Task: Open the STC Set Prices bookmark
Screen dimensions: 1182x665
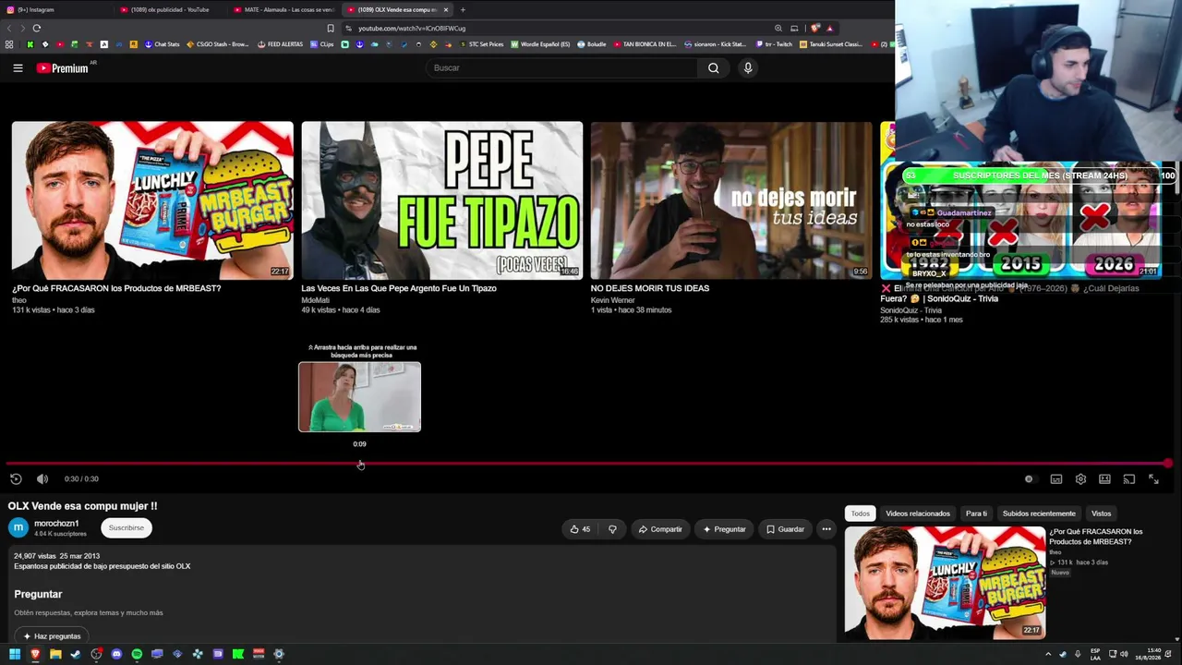Action: [x=481, y=44]
